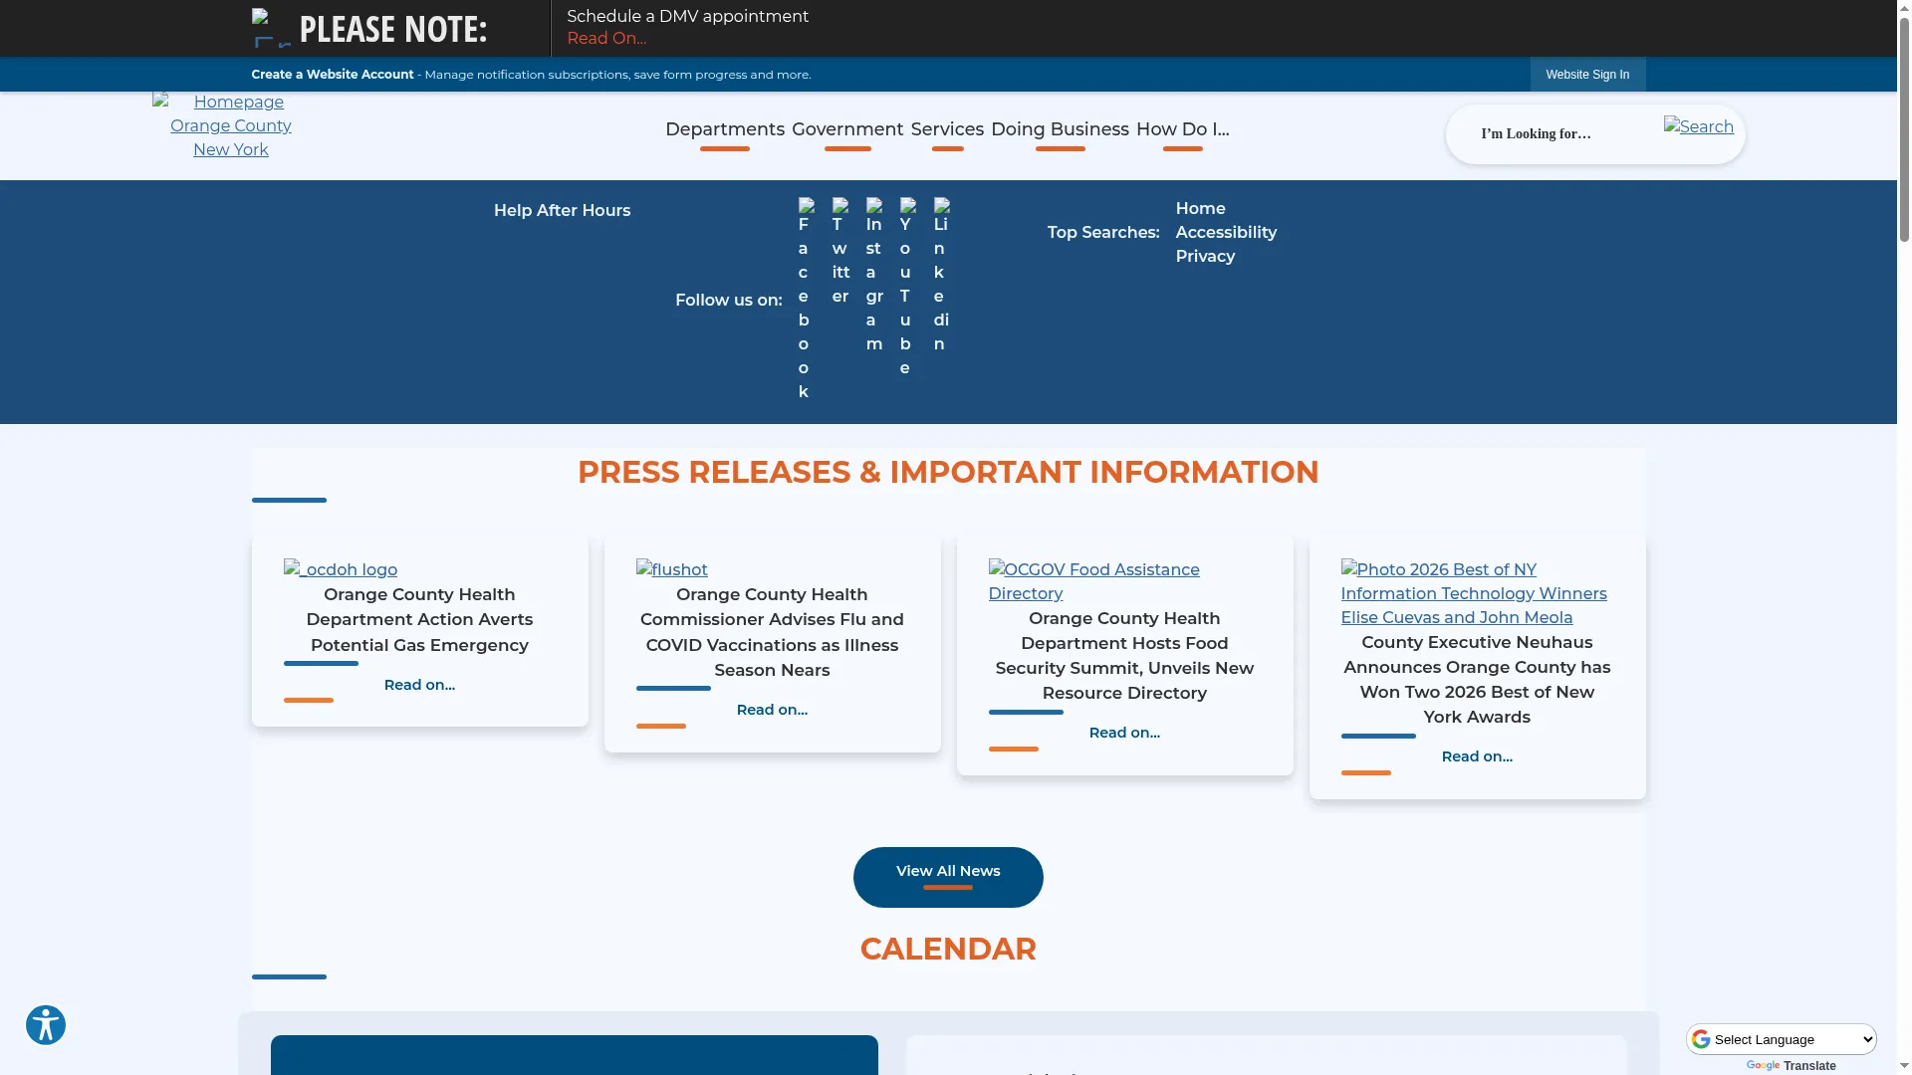This screenshot has height=1075, width=1912.
Task: Read on about Gas Emergency article
Action: pos(419,685)
